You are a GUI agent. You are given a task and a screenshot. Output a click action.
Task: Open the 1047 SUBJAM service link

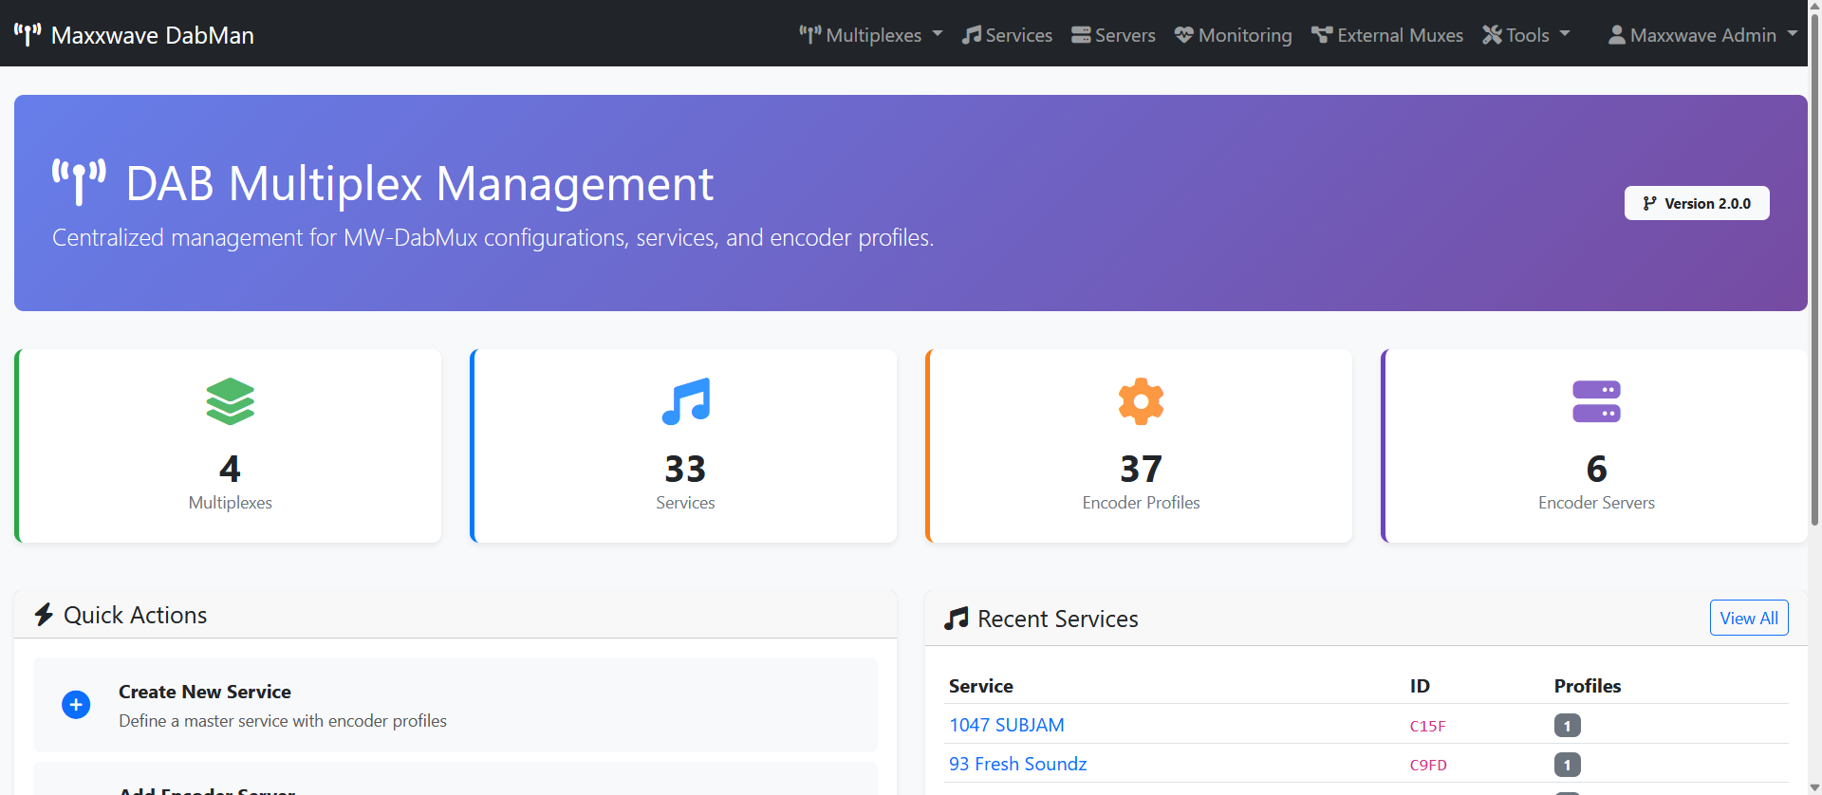[x=1007, y=725]
